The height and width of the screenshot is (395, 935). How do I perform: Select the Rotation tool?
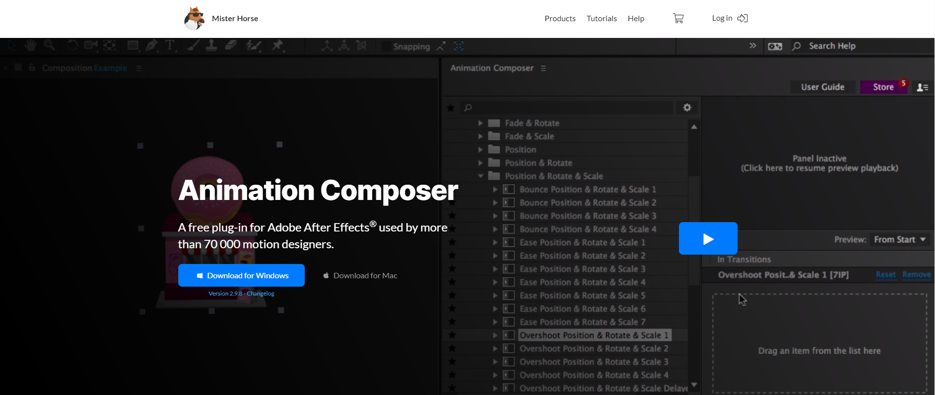coord(72,46)
